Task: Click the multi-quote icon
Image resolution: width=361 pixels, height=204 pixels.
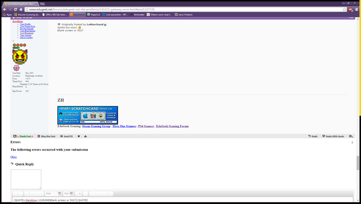Action: tap(351, 136)
